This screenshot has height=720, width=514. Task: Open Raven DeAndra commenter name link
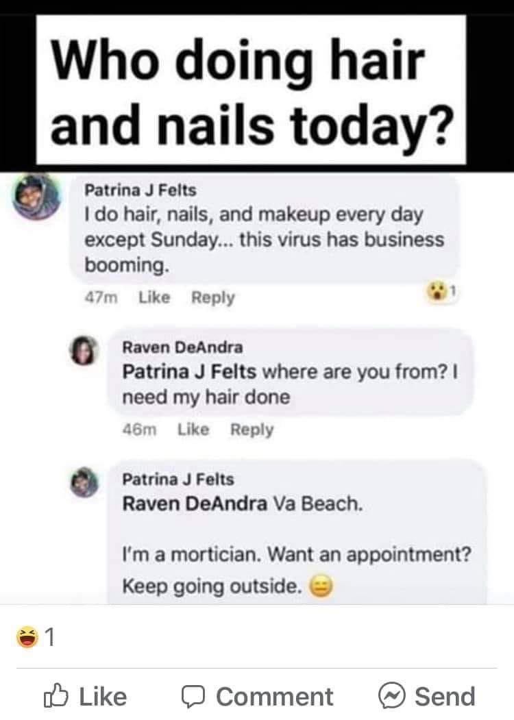(x=182, y=347)
